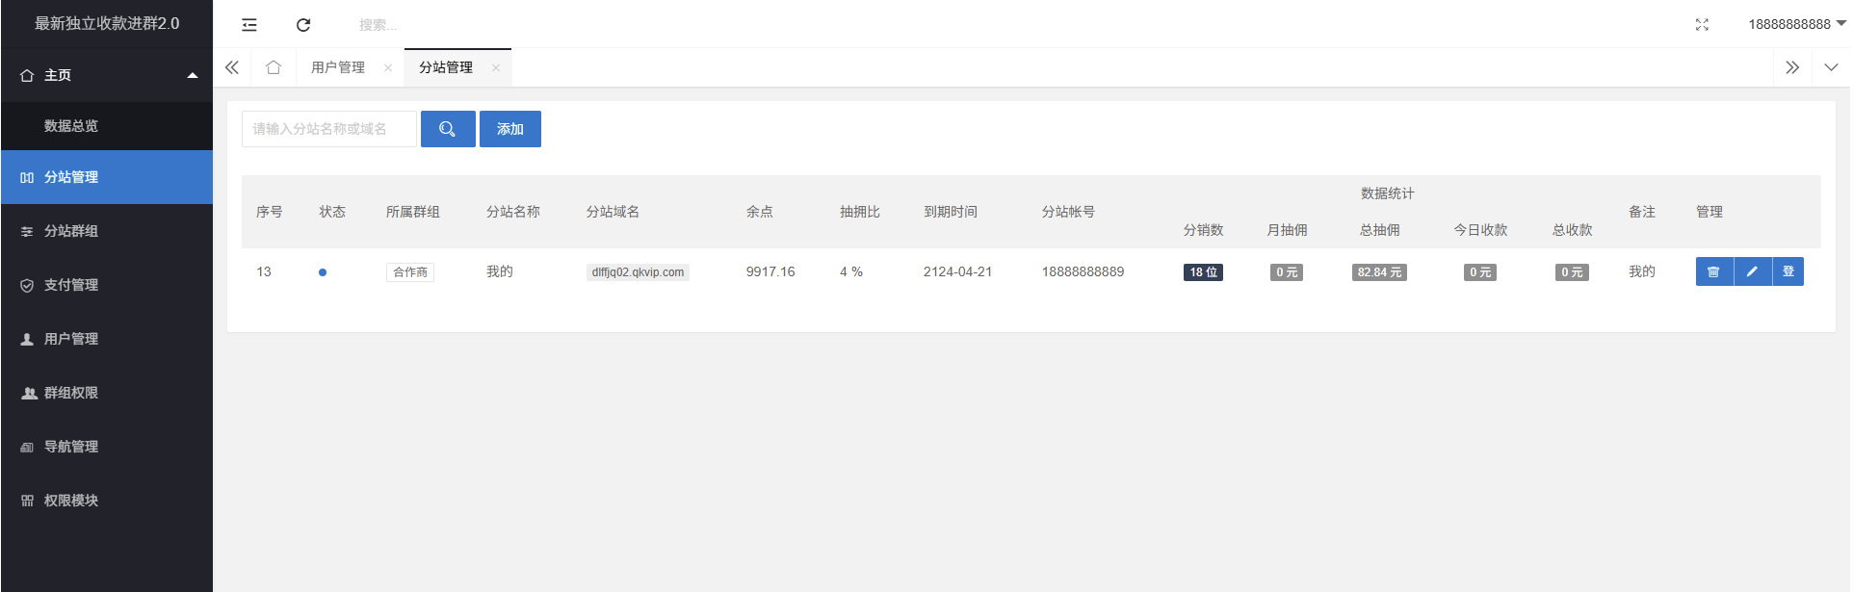Enter fullscreen mode via expand icon

[x=1702, y=25]
